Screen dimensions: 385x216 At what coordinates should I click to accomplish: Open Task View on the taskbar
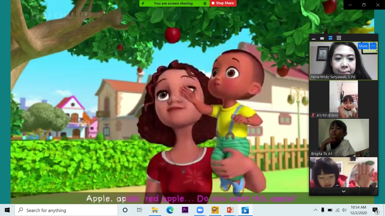pyautogui.click(x=140, y=210)
